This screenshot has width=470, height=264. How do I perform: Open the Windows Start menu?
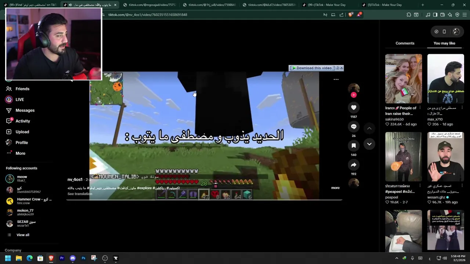(x=8, y=258)
